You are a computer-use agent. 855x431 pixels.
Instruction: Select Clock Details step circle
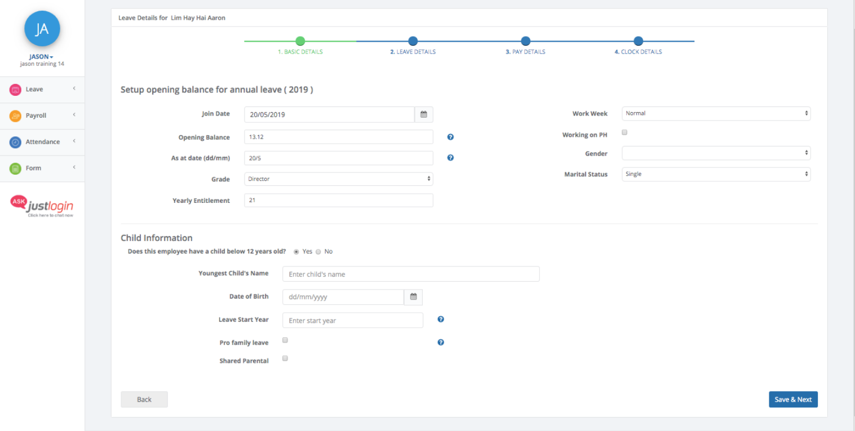point(638,41)
